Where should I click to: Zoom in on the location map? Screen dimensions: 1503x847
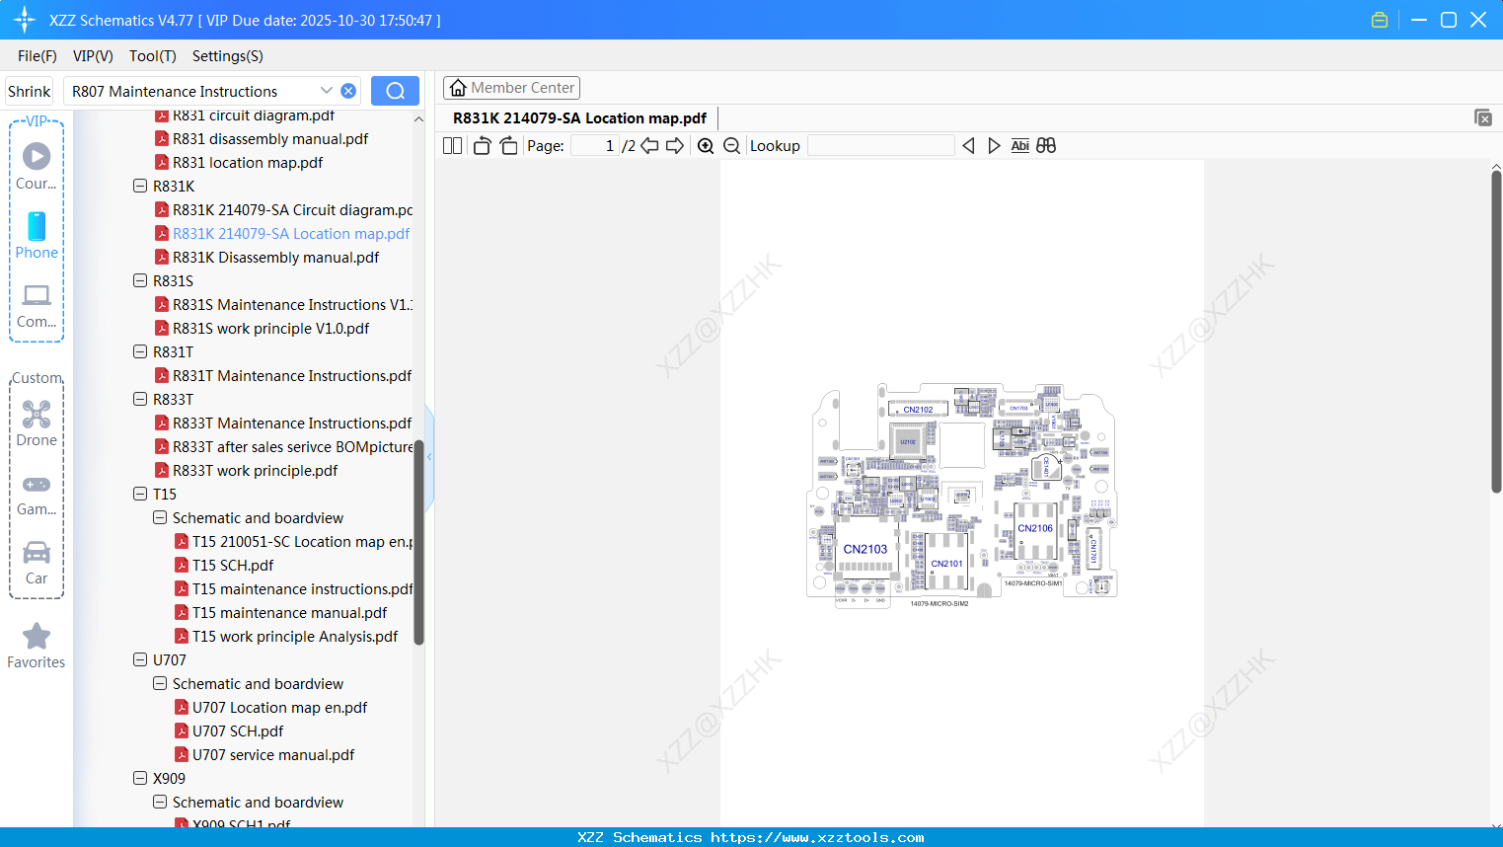coord(706,145)
